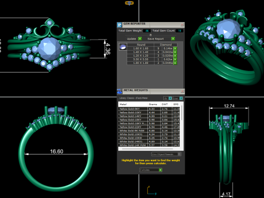Click green arrow for 5.50 X 5.50 gem
Screen dimensions: 264x198
175,59
